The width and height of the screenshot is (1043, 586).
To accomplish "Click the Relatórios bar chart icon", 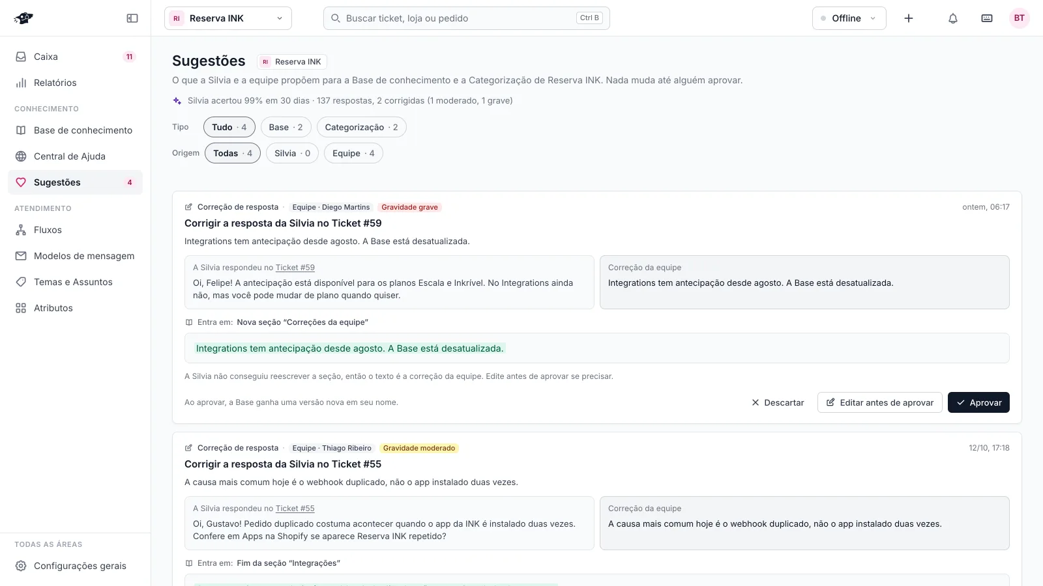I will (21, 83).
